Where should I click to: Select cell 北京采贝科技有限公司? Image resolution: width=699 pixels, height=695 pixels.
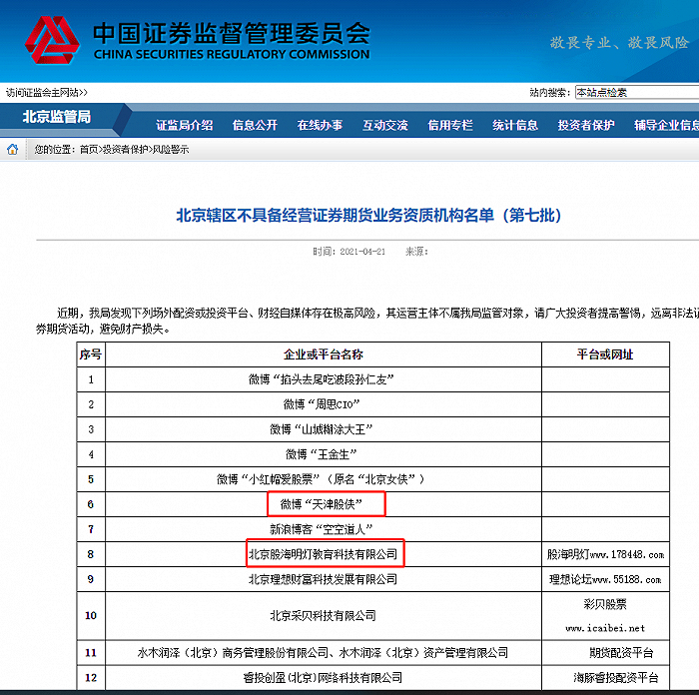pyautogui.click(x=324, y=616)
